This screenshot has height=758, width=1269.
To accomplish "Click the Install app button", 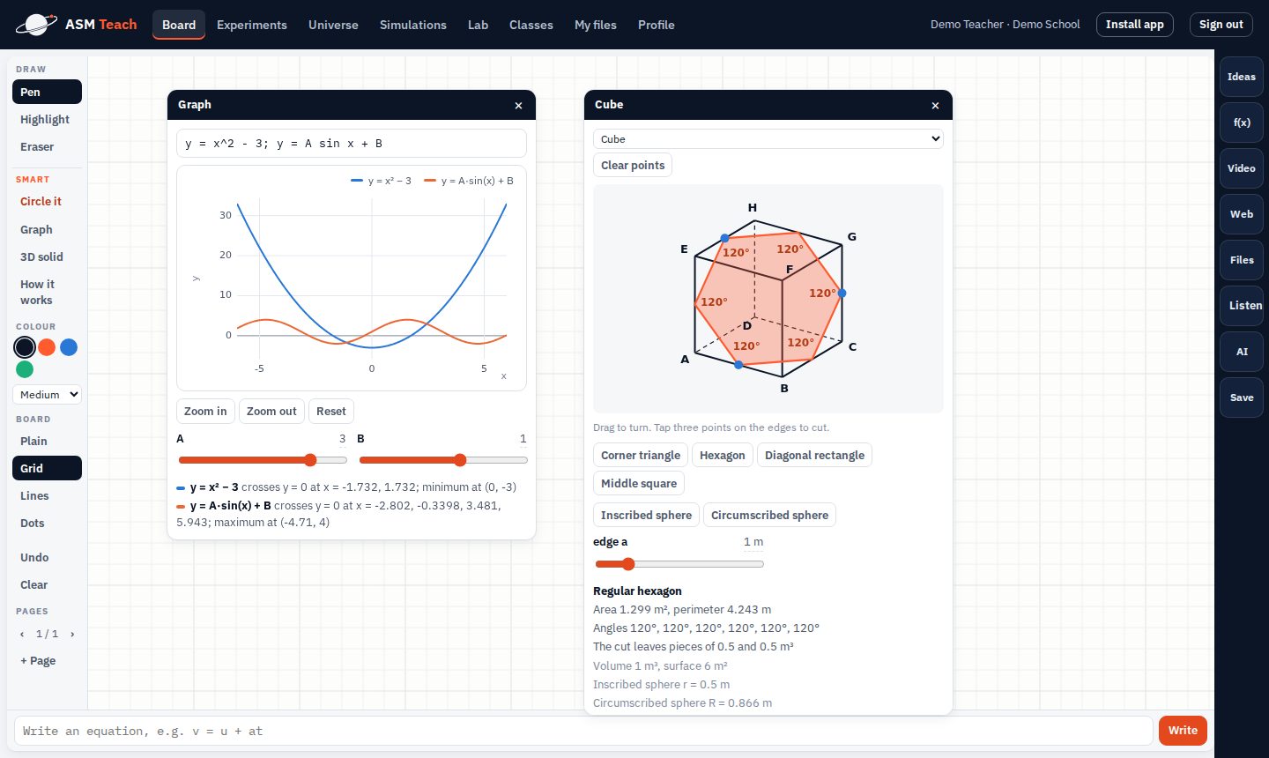I will coord(1135,25).
